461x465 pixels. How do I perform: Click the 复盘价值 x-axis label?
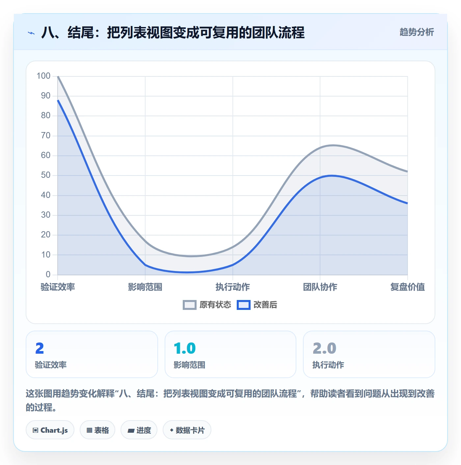[x=408, y=287]
